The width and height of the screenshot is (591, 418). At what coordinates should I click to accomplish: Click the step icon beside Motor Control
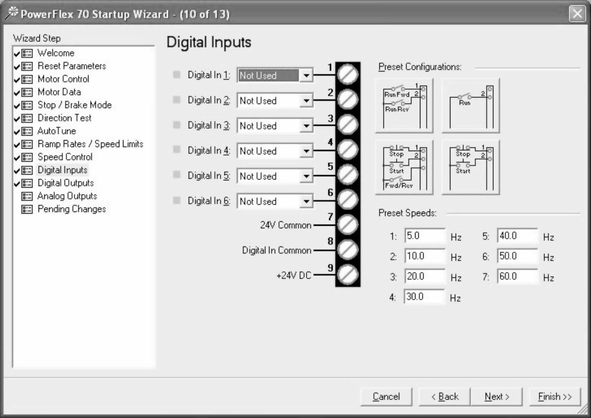27,80
